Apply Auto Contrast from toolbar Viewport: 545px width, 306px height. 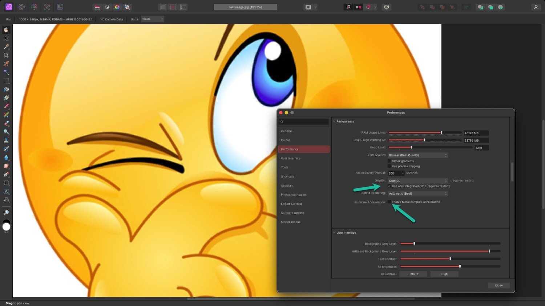pyautogui.click(x=107, y=7)
